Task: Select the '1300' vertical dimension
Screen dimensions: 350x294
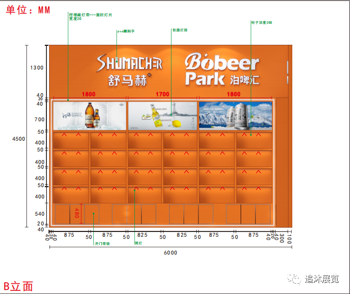Action: (x=37, y=67)
